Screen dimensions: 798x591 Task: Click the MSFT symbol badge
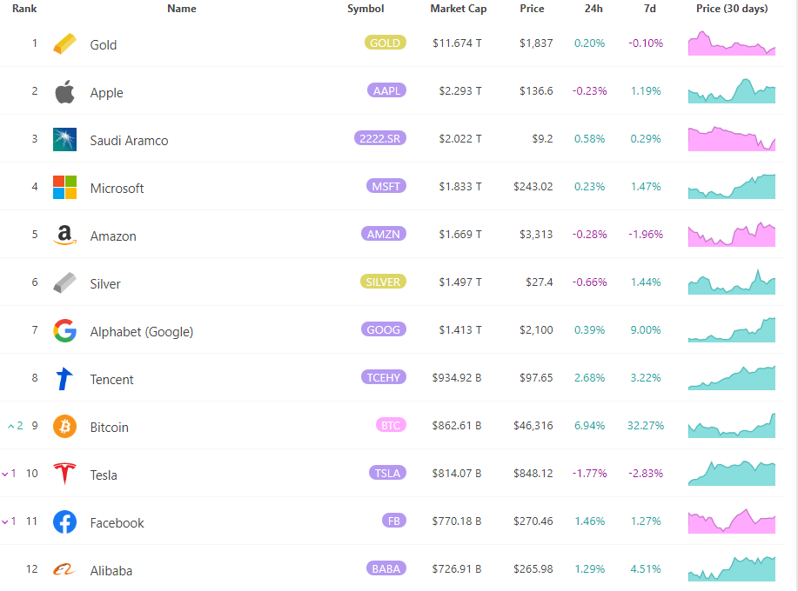point(386,186)
